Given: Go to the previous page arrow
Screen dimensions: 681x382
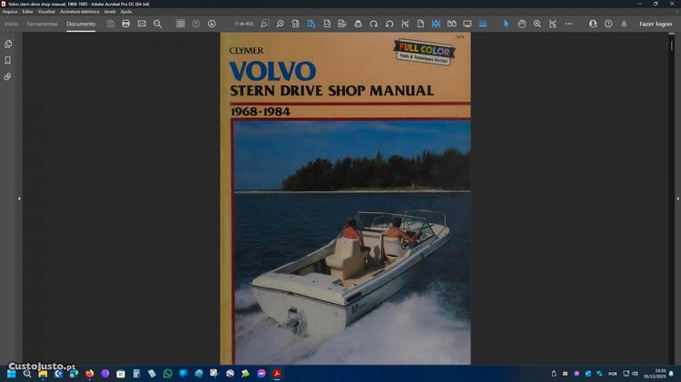Looking at the screenshot, I should (196, 24).
